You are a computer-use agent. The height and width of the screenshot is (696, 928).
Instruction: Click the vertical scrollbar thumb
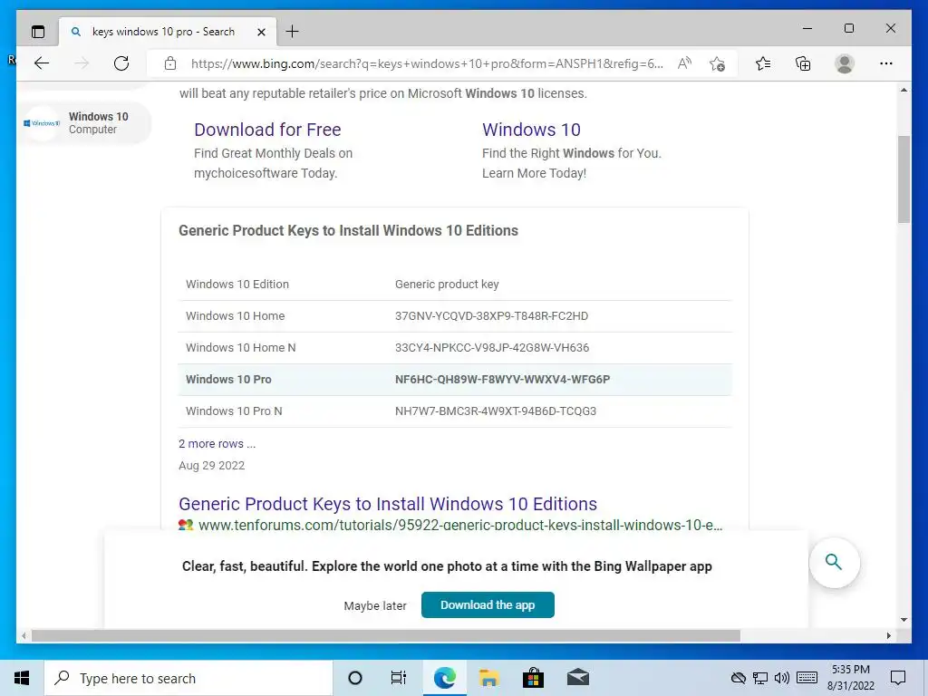904,179
